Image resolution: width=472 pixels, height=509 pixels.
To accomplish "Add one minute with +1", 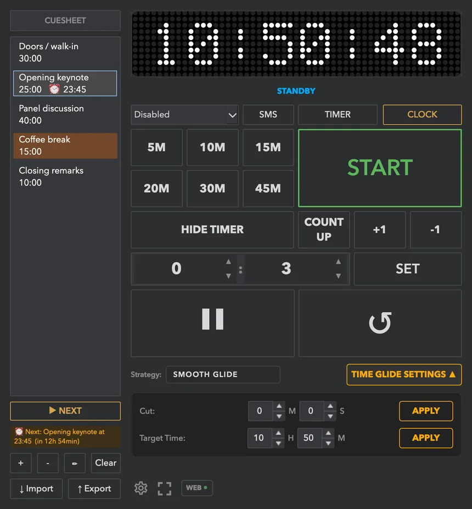I will (x=380, y=230).
